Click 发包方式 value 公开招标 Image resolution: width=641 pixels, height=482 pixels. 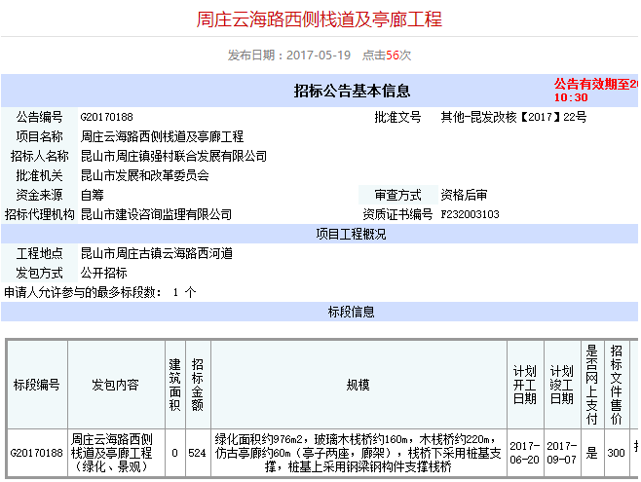pos(104,273)
